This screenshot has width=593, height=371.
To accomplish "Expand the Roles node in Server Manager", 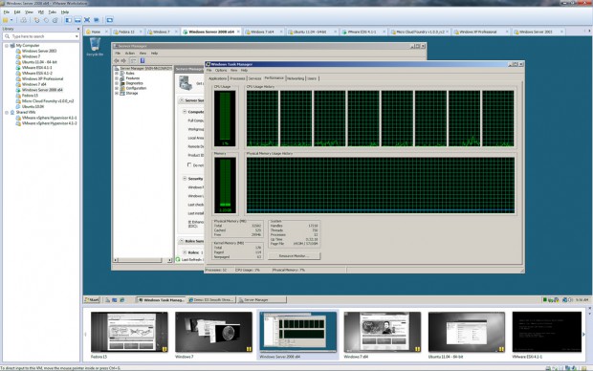I will pos(117,74).
